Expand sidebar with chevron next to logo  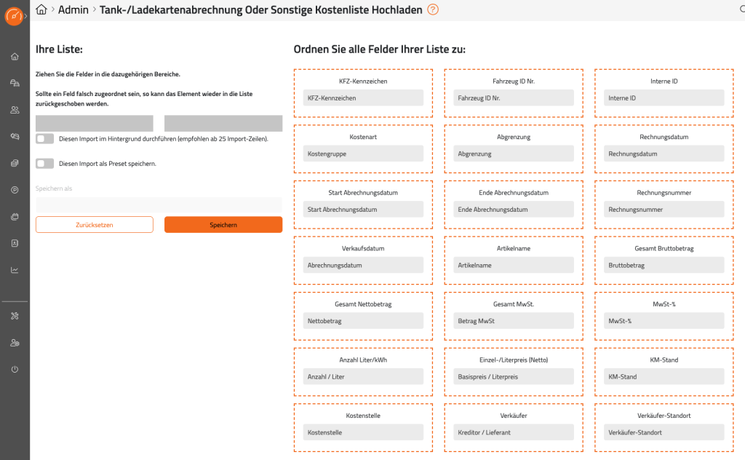coord(25,16)
